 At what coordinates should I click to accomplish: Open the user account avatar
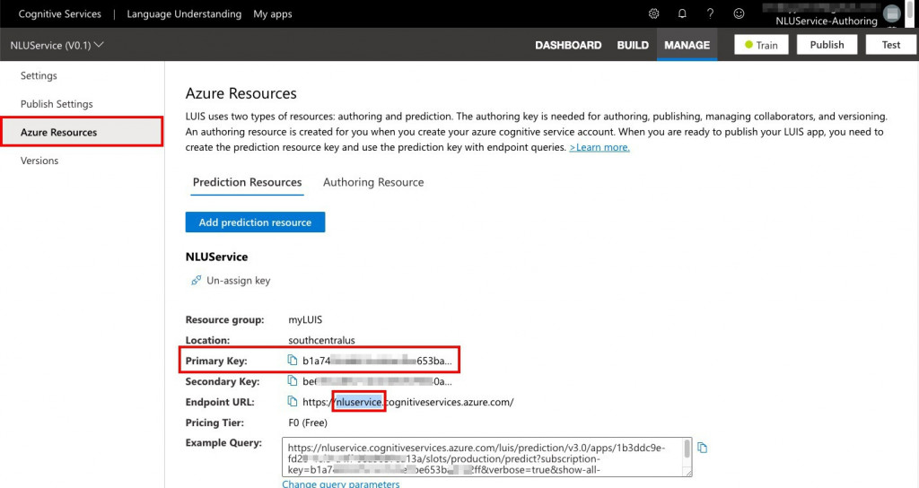pos(891,13)
